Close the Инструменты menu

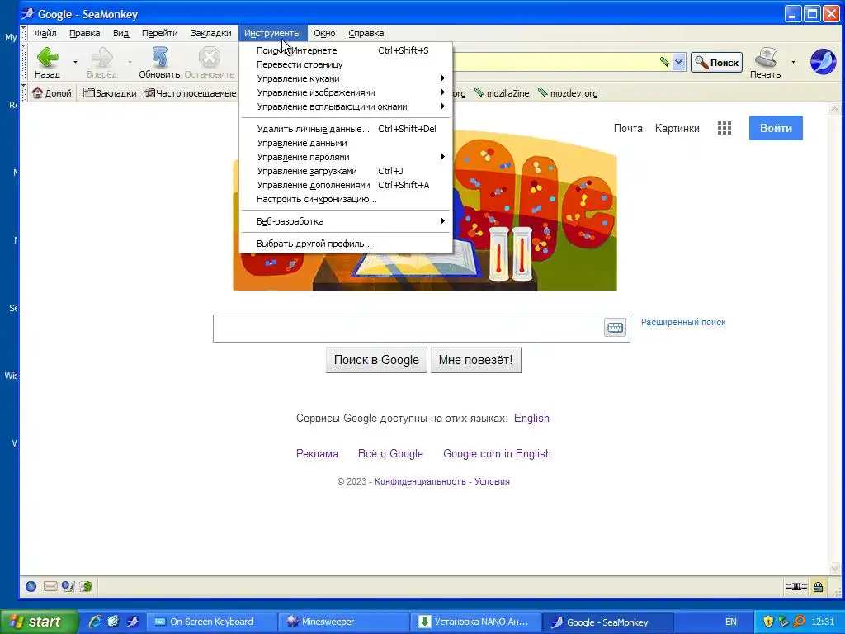click(x=272, y=33)
